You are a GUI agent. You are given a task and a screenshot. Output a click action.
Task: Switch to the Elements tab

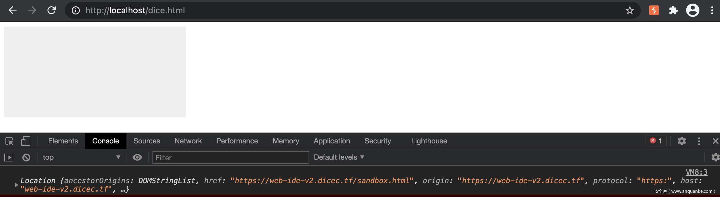tap(63, 141)
